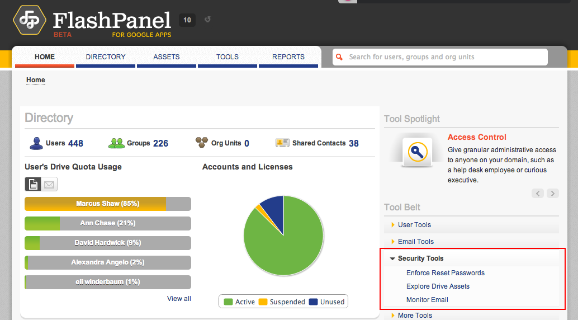The width and height of the screenshot is (578, 320).
Task: Click the Org Units hexagons icon
Action: click(201, 143)
